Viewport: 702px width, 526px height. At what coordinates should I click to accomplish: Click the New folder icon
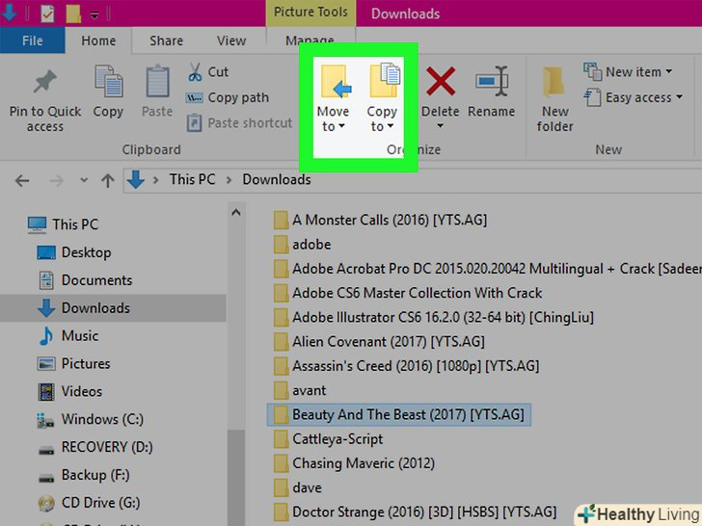pos(553,82)
